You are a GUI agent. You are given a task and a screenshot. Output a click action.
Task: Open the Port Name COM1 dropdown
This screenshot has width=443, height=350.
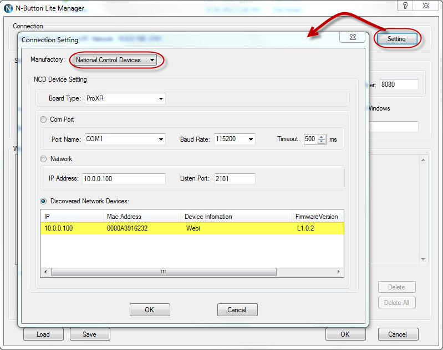click(125, 139)
